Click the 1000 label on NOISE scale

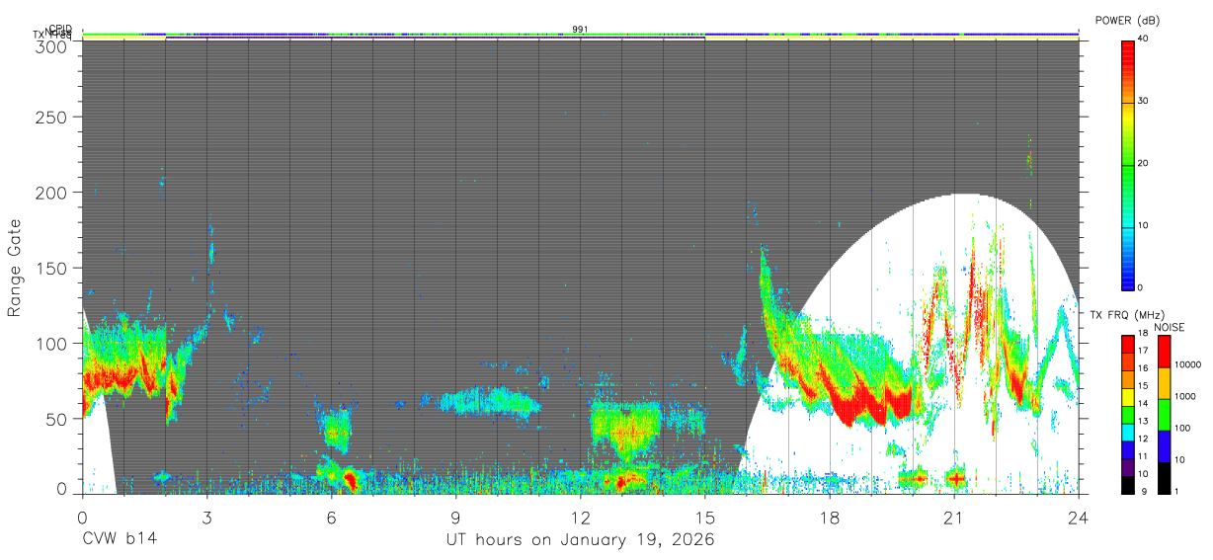(1184, 397)
